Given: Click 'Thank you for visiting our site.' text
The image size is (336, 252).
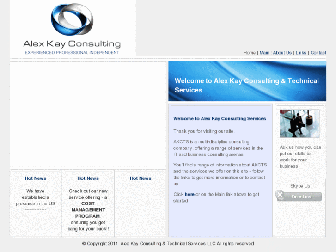Looking at the screenshot, I should [204, 131].
